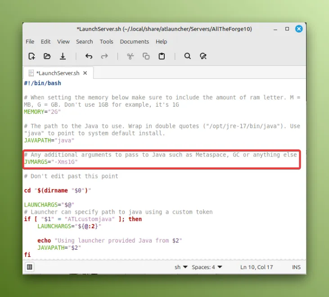Click the document icon on the LaunchServer.sh tab
329x297 pixels.
[31, 73]
